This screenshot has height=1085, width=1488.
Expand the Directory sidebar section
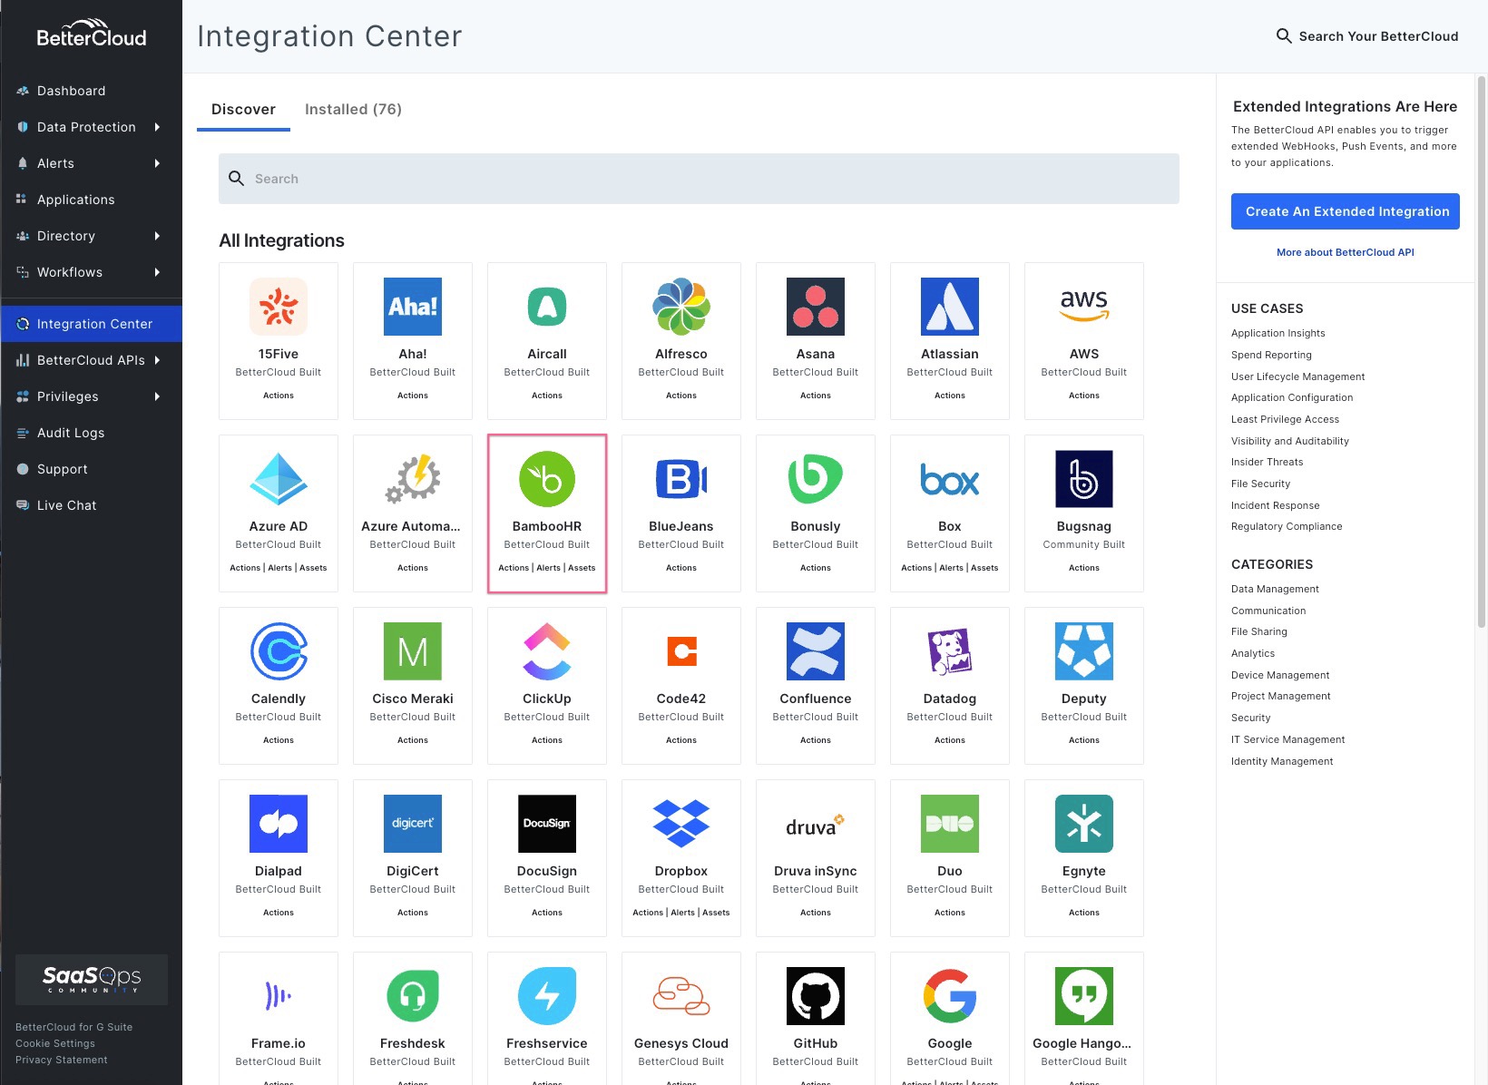point(66,236)
